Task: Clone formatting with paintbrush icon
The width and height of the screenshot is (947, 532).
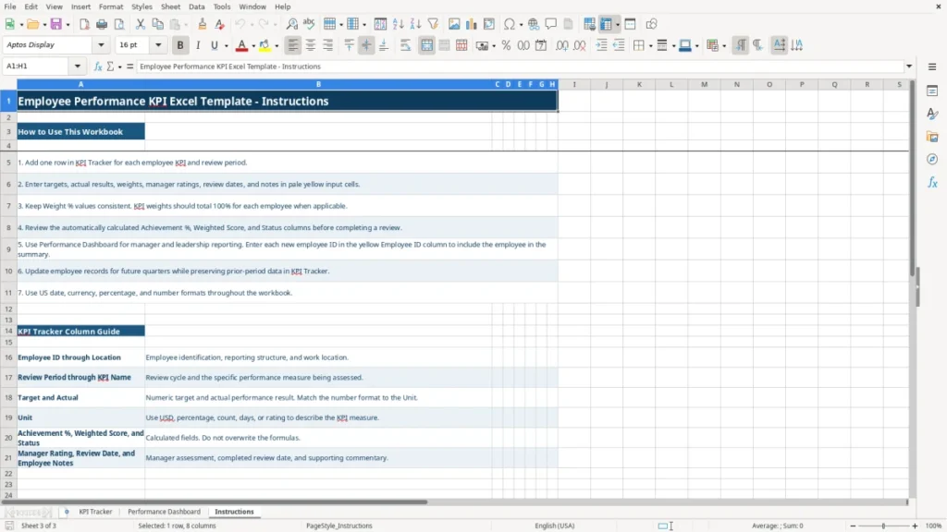Action: tap(203, 24)
